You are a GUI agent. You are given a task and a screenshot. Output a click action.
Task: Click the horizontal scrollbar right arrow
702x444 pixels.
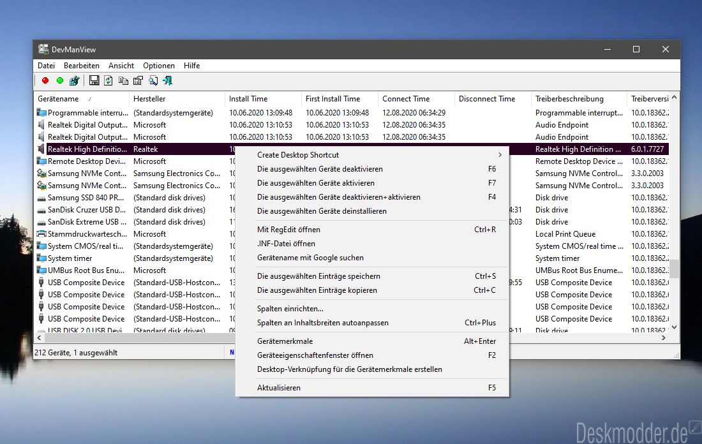click(664, 338)
